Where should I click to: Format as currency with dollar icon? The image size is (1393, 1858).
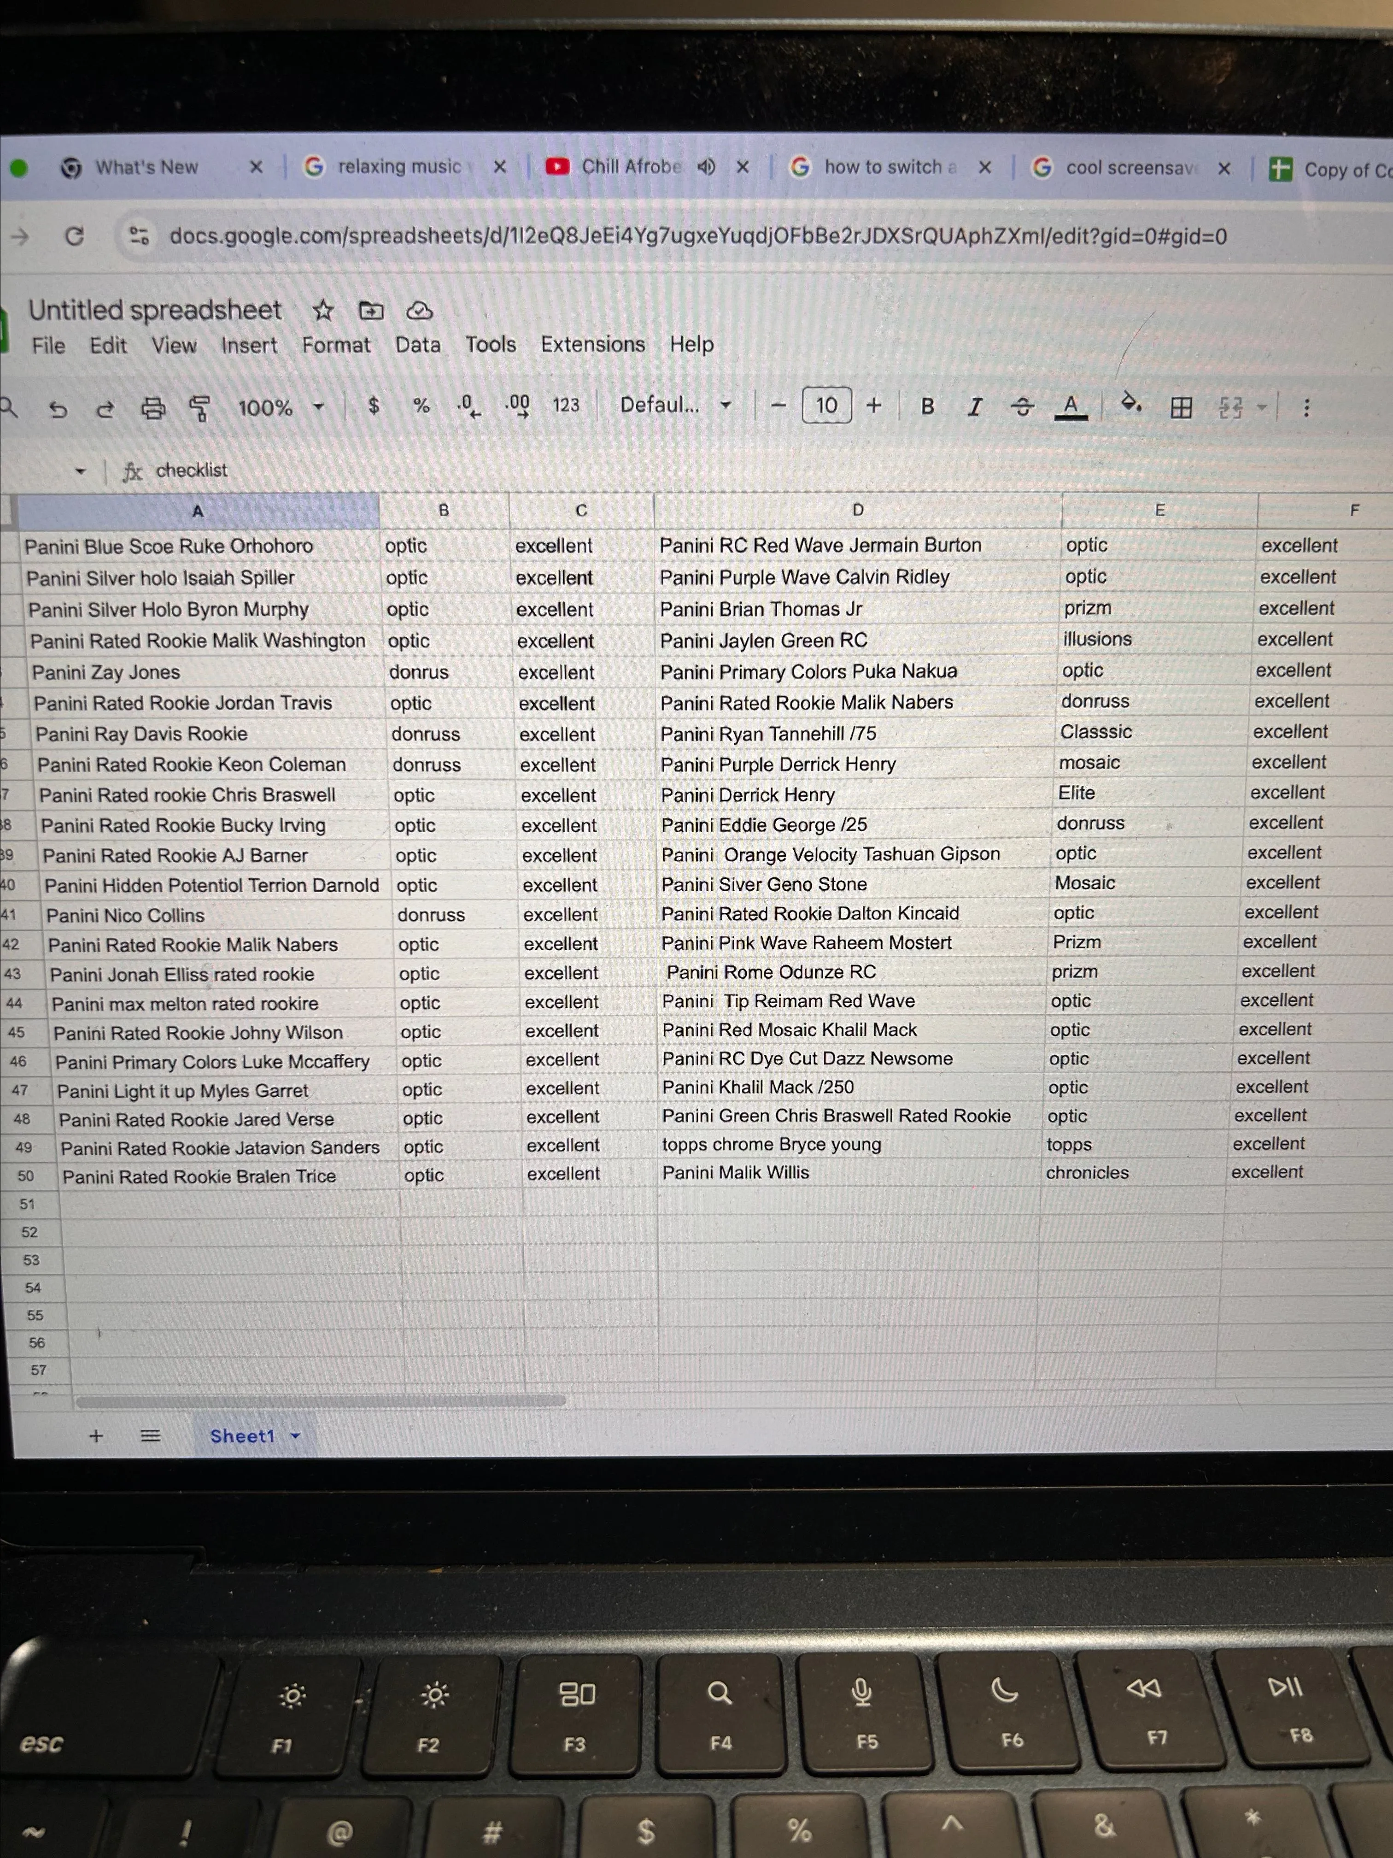[374, 406]
